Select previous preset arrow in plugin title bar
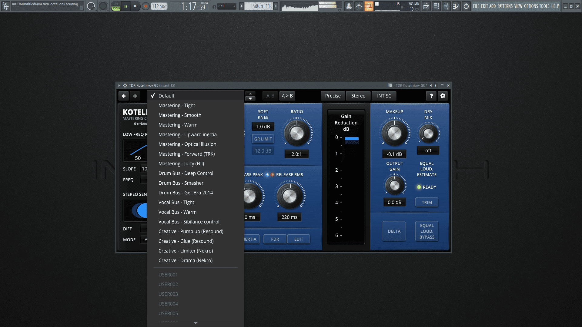Viewport: 582px width, 327px height. pos(431,85)
